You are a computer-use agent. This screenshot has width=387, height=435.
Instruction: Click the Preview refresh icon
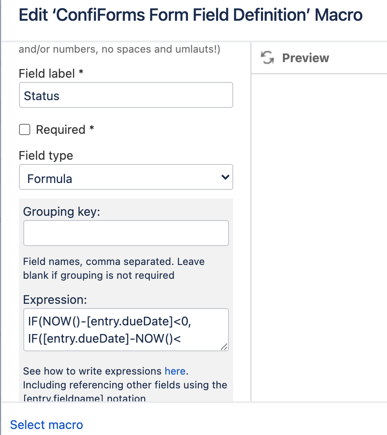(267, 57)
